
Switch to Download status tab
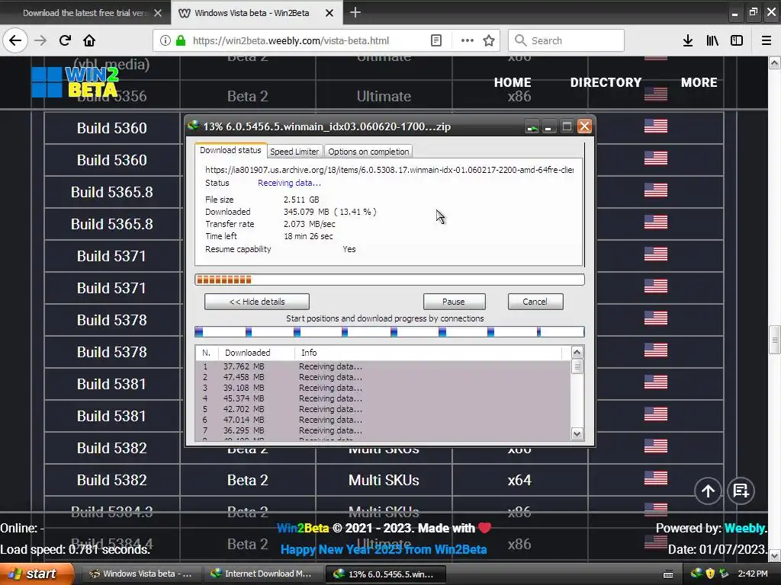230,150
